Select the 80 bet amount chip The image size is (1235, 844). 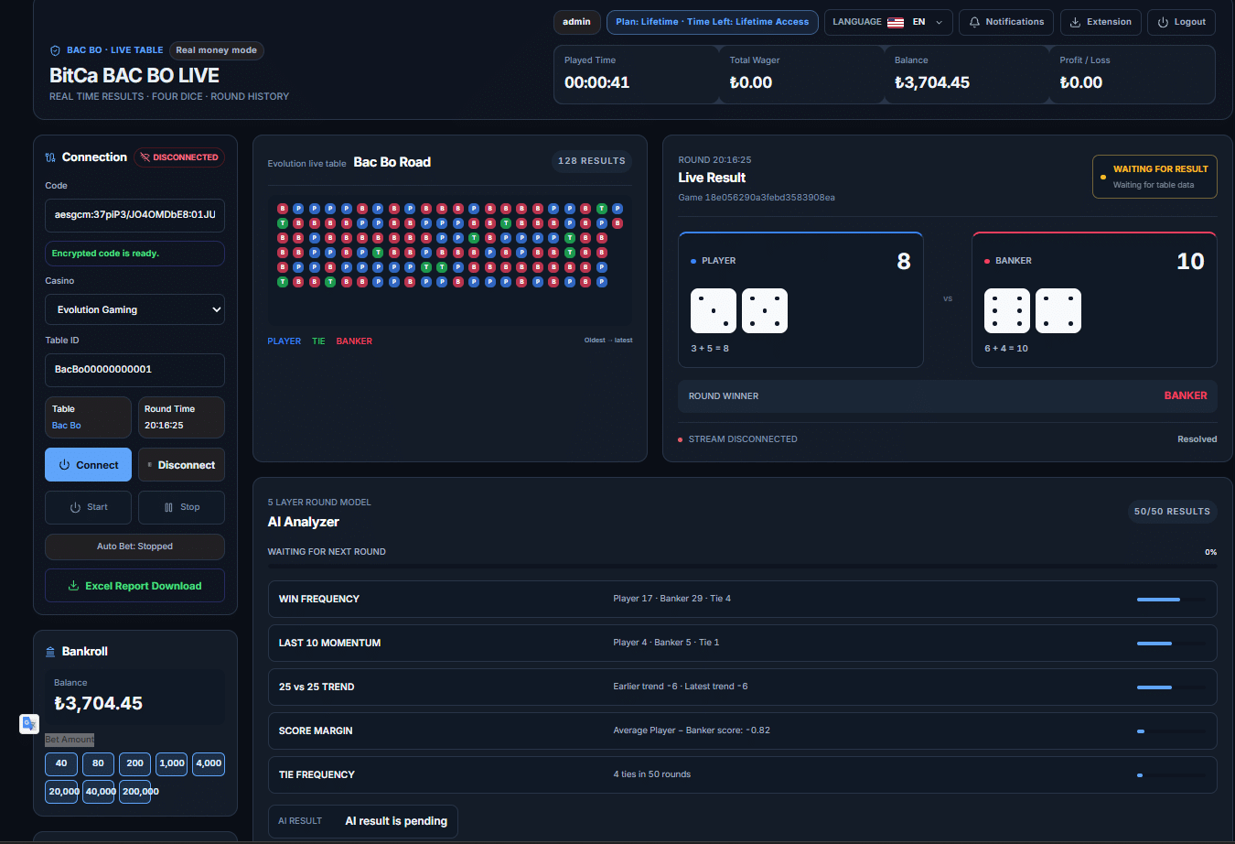[98, 763]
